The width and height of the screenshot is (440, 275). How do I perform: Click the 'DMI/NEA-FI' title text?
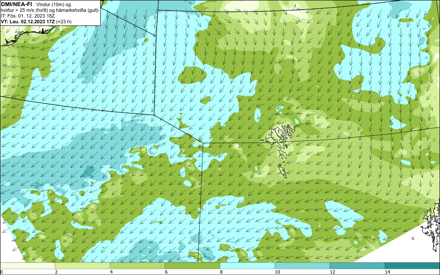pyautogui.click(x=16, y=4)
